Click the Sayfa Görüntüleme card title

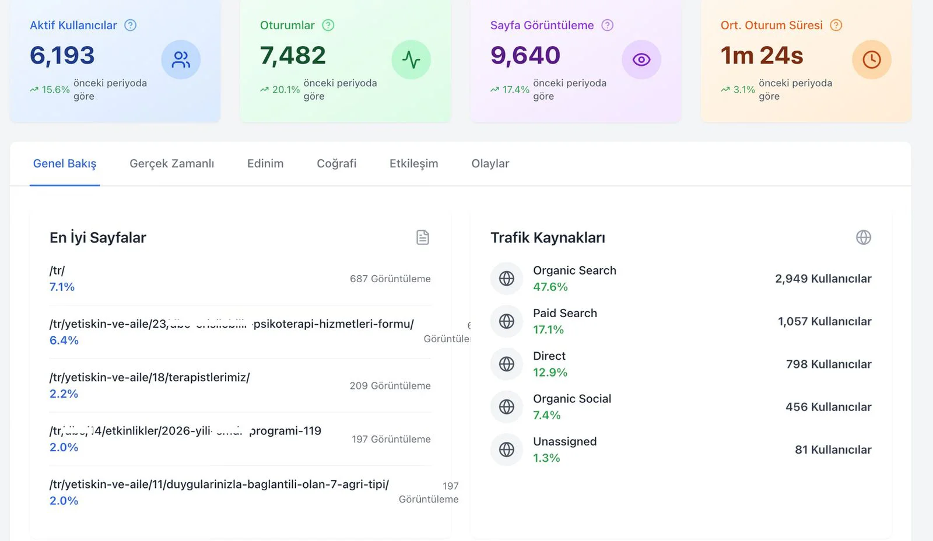click(x=542, y=25)
